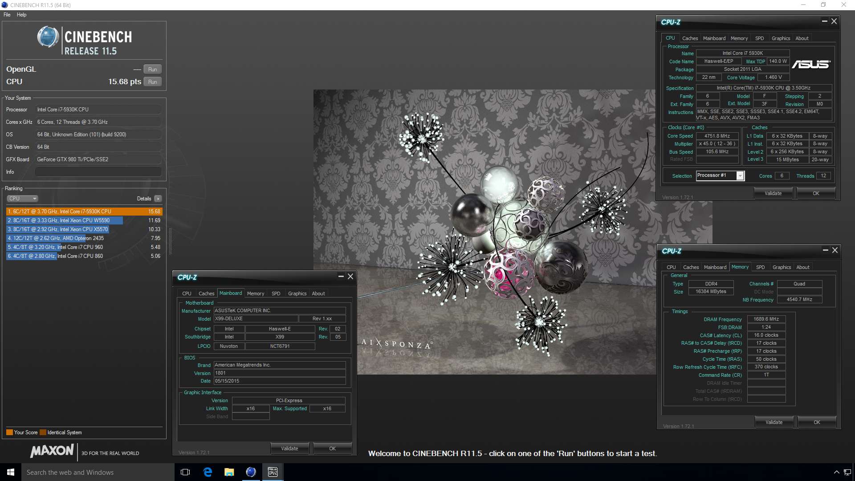Run the OpenGL benchmark

pos(152,69)
